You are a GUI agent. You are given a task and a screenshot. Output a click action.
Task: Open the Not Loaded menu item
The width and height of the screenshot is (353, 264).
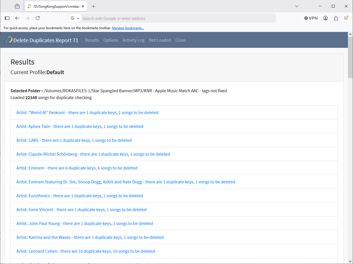[160, 40]
